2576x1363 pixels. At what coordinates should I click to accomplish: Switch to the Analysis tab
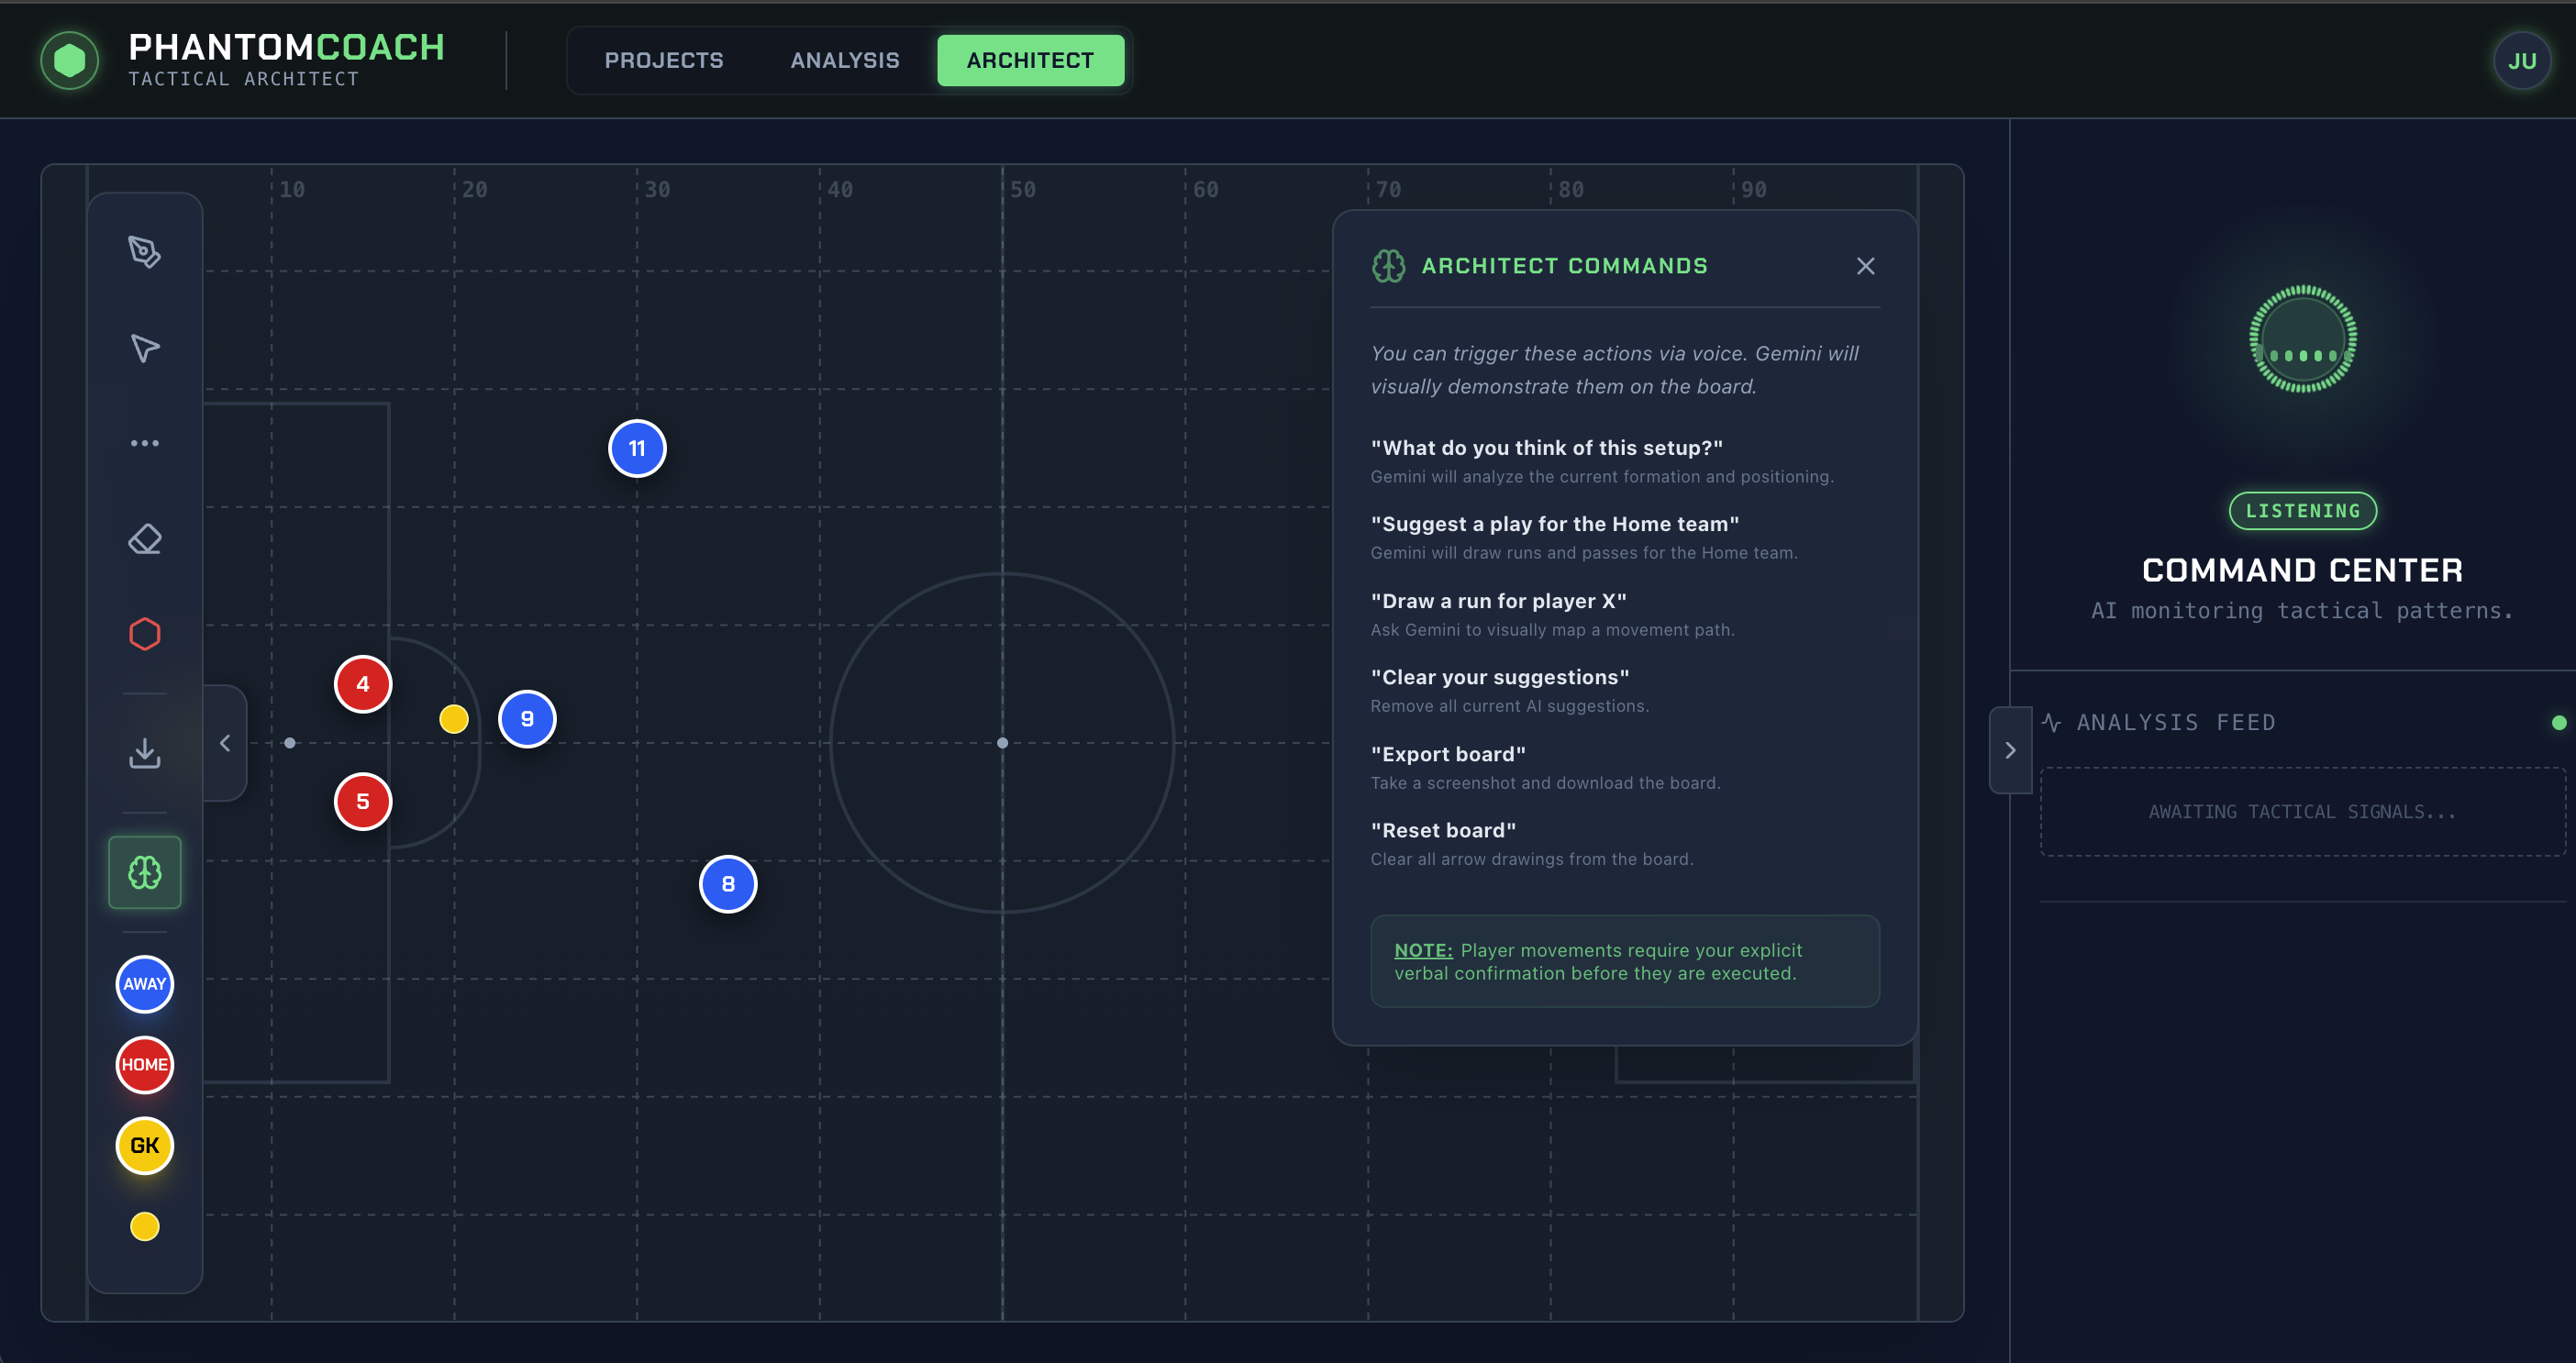tap(844, 60)
